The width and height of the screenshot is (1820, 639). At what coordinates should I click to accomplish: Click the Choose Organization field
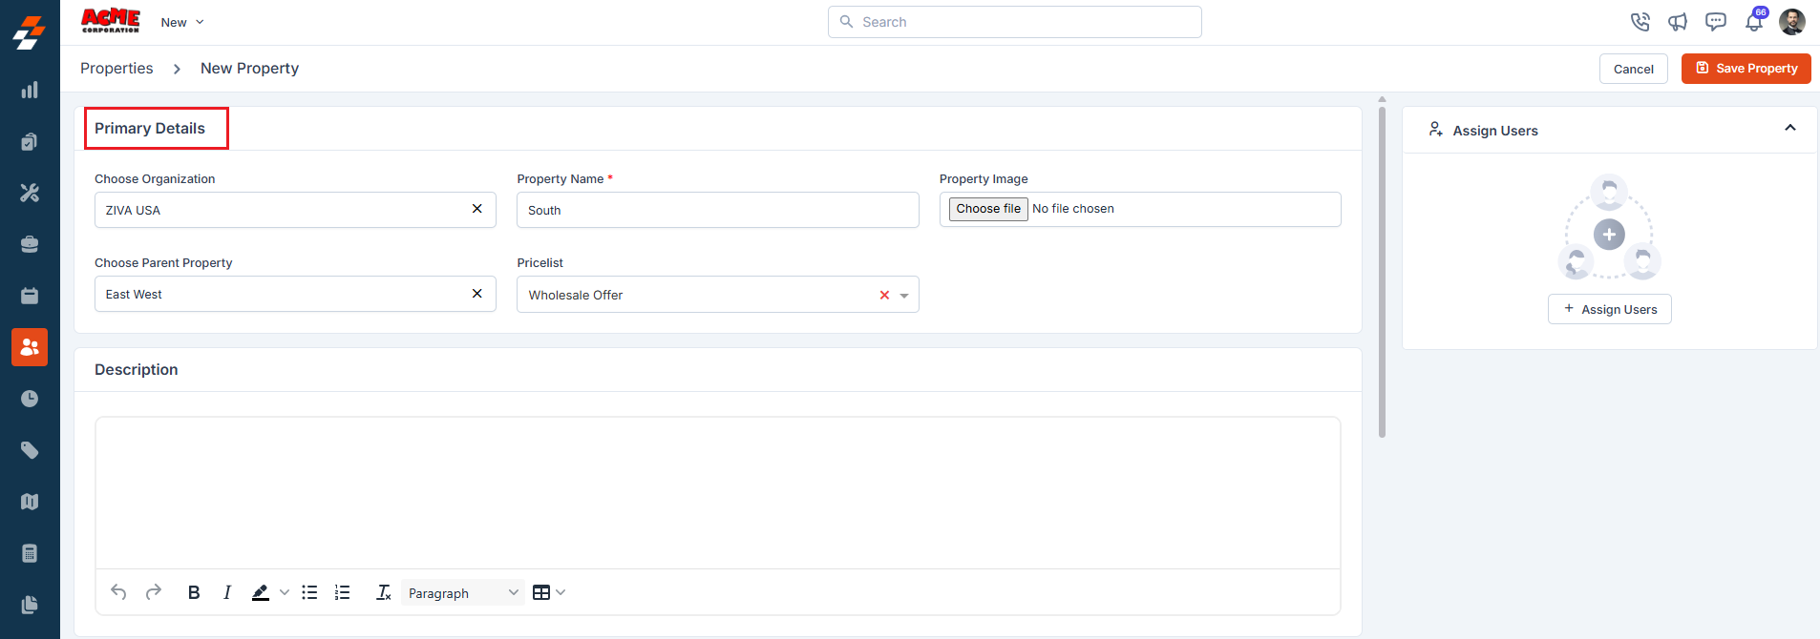pos(295,210)
